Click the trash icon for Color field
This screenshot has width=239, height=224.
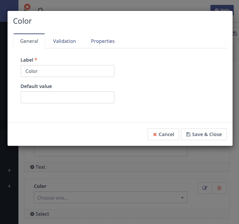[x=219, y=188]
